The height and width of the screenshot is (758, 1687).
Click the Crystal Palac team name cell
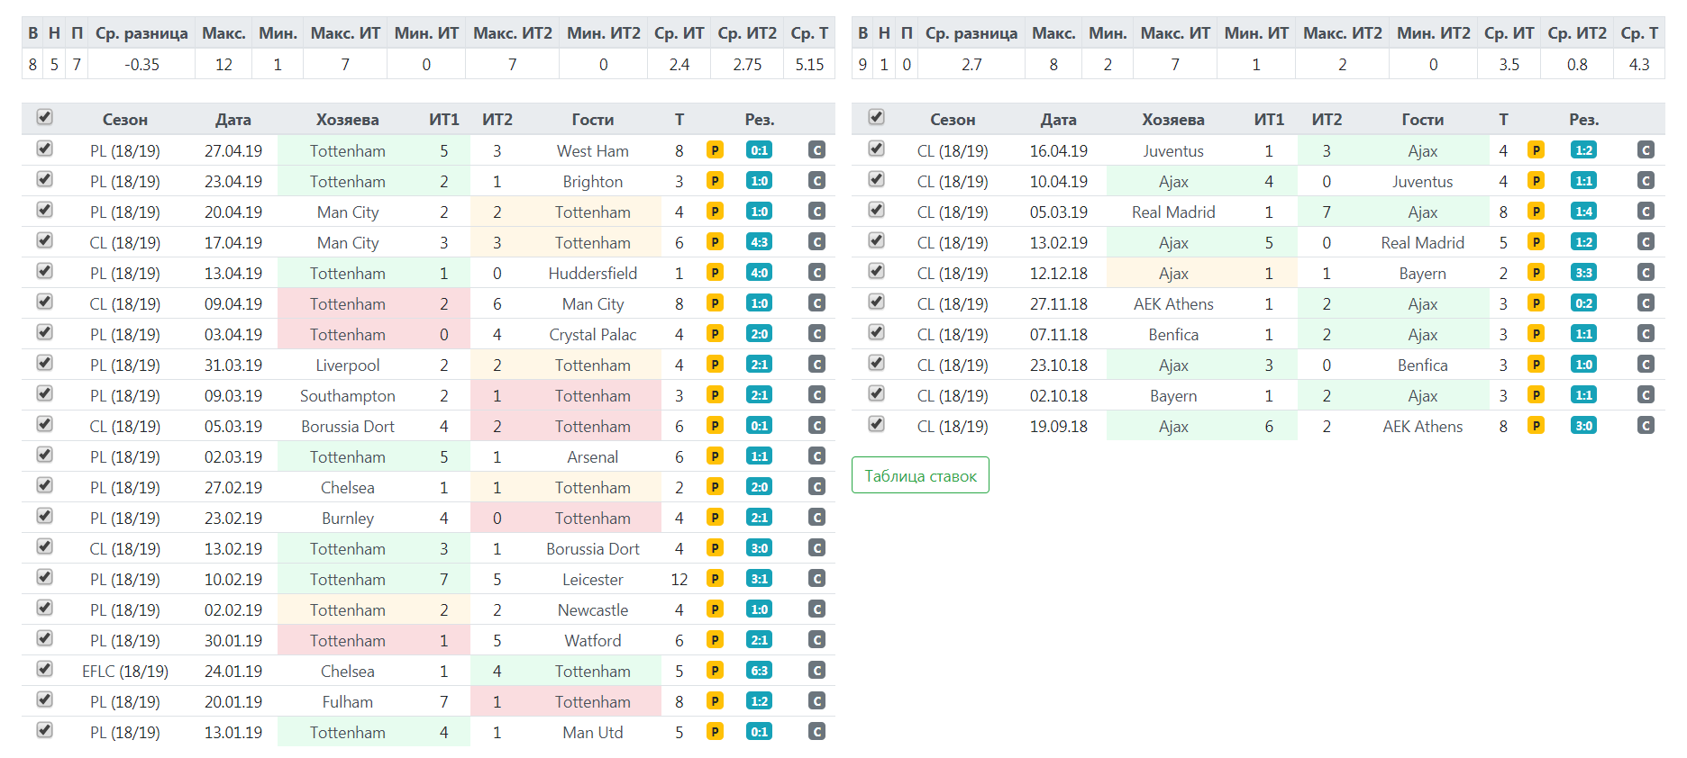(x=592, y=334)
